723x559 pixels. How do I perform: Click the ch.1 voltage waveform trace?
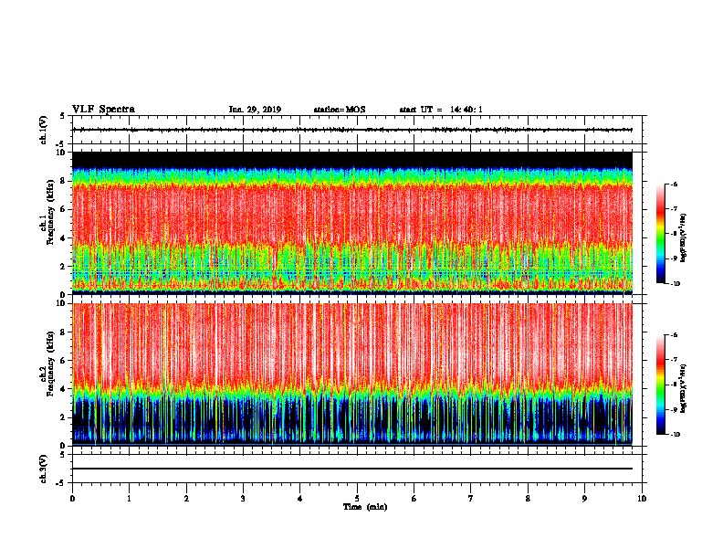(x=352, y=130)
